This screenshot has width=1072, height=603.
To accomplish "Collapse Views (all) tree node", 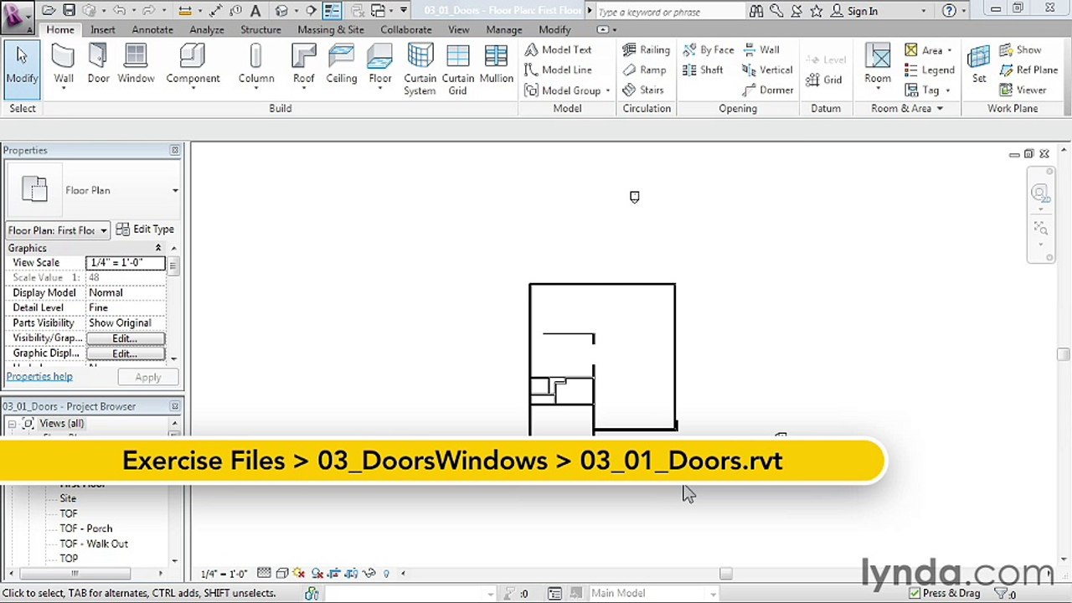I will [x=13, y=424].
